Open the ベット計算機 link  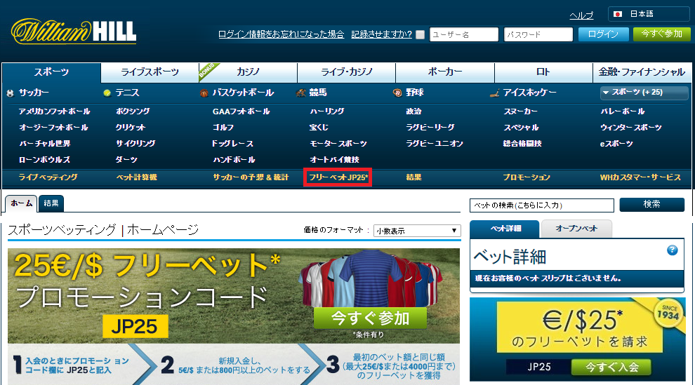pyautogui.click(x=136, y=177)
